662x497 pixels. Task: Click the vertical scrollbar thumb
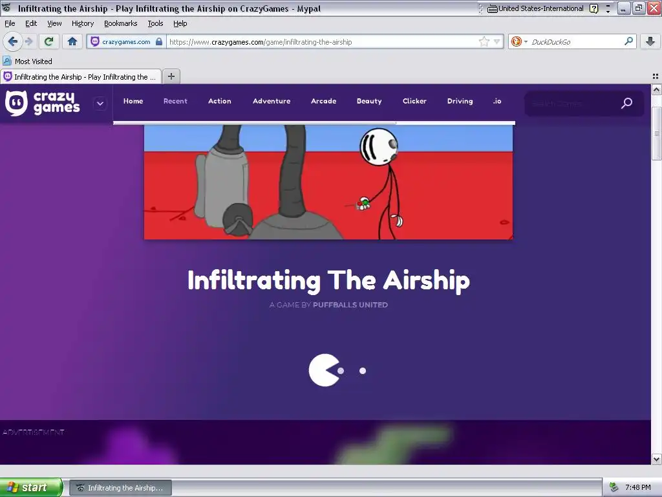(657, 133)
